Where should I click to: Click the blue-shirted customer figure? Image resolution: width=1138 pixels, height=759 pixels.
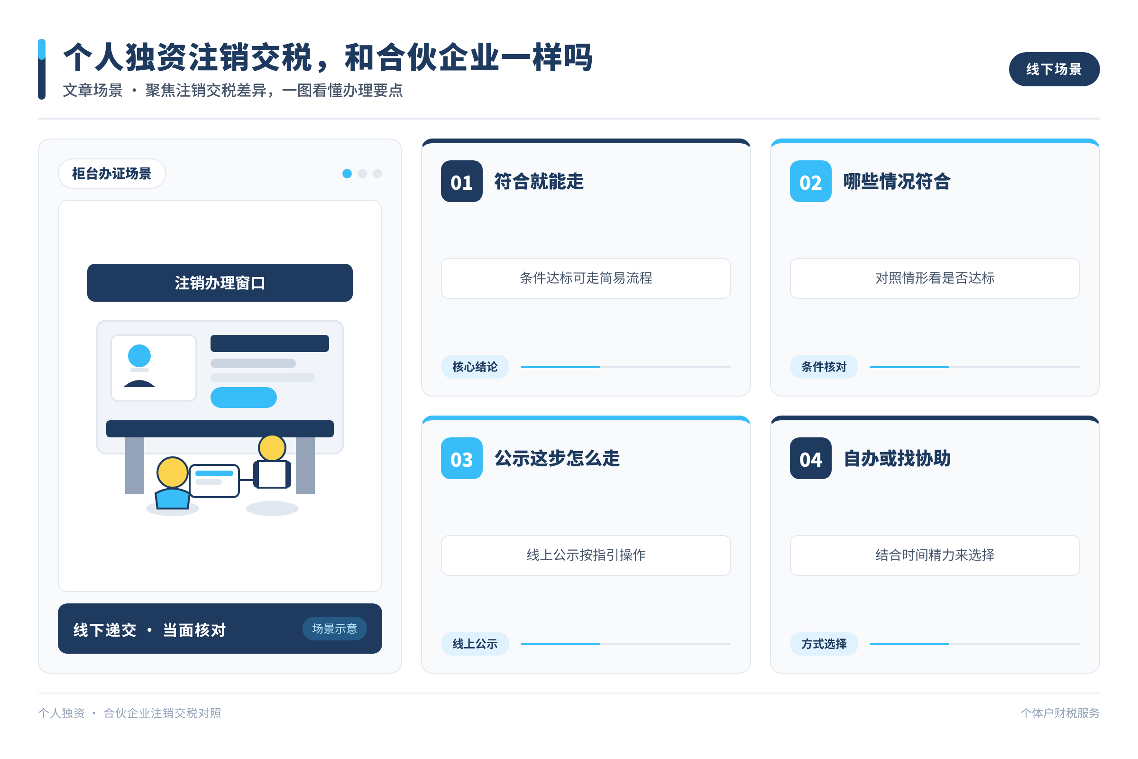172,483
